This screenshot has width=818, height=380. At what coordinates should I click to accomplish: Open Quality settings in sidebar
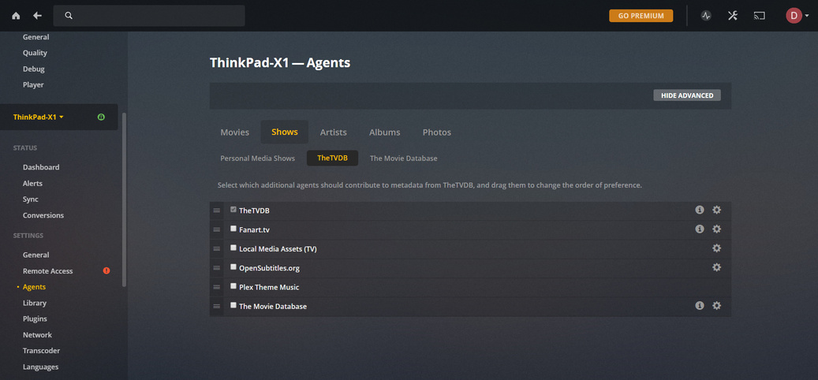point(35,53)
